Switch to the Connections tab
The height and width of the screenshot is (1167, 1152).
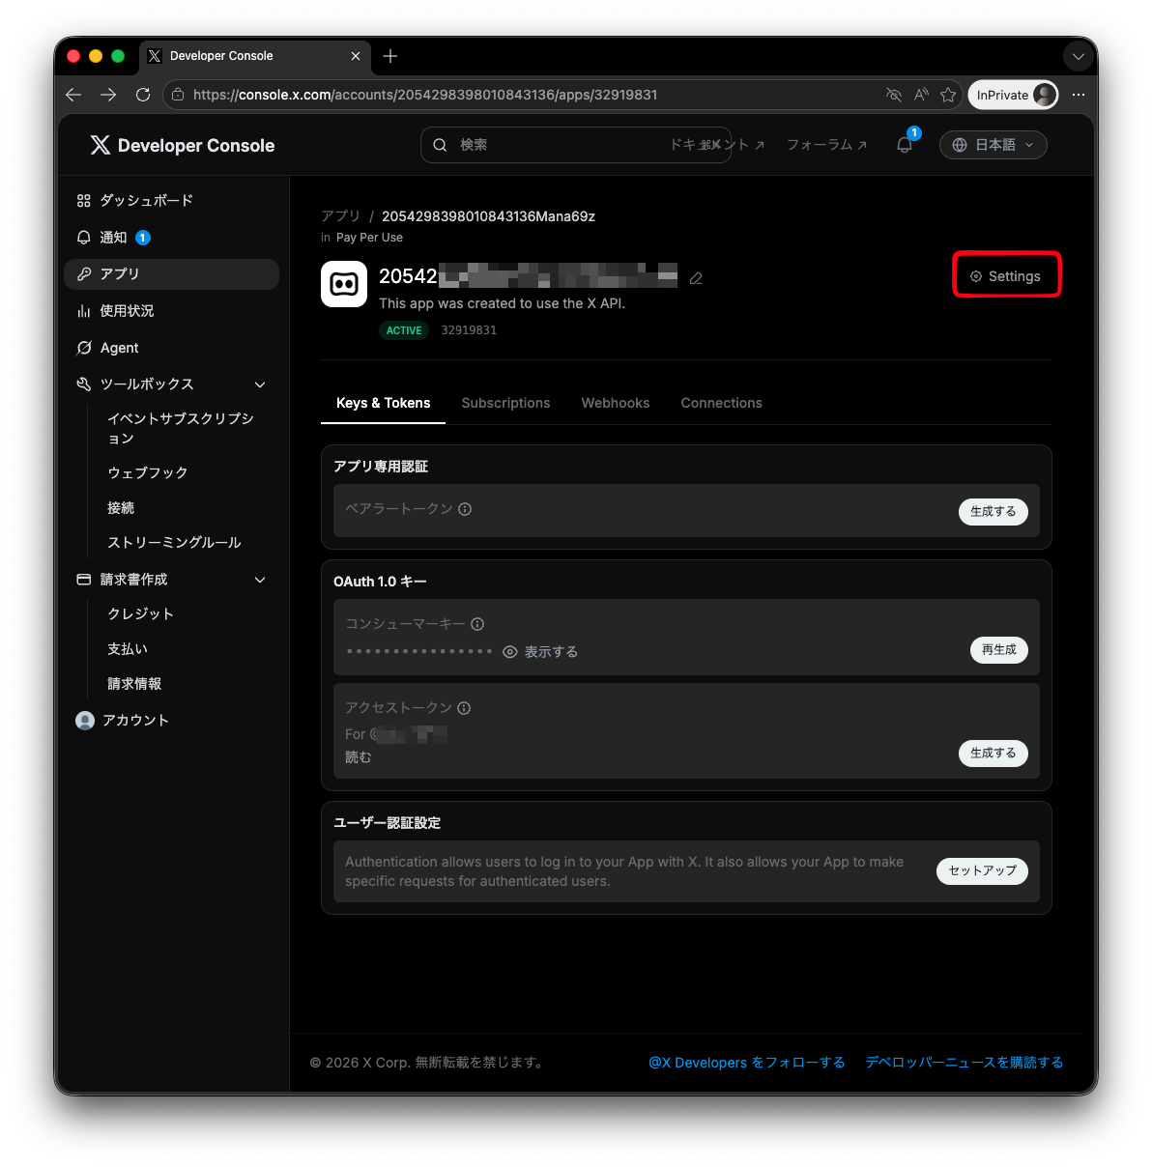point(722,403)
